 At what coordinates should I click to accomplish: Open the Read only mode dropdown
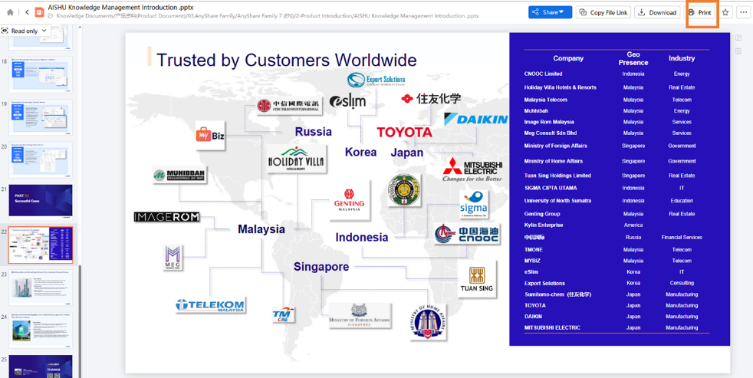[x=25, y=31]
